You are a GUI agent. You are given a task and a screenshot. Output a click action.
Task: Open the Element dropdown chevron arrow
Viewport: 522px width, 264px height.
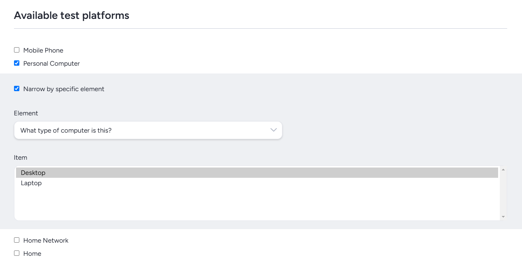[273, 130]
